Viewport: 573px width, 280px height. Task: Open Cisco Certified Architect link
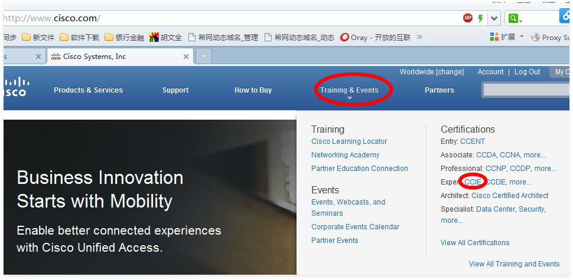point(510,196)
